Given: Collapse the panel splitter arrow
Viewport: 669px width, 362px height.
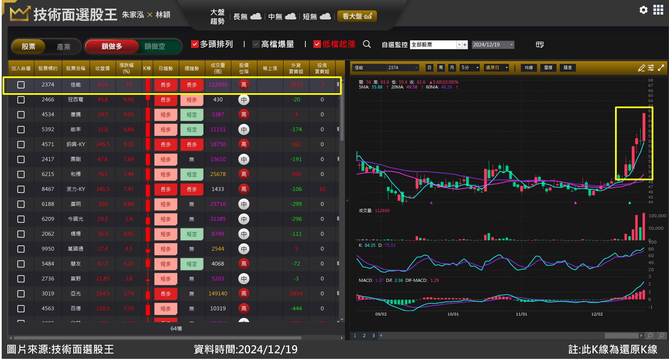Looking at the screenshot, I should [x=347, y=200].
